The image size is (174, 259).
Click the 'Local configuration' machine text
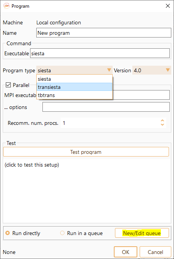59,22
